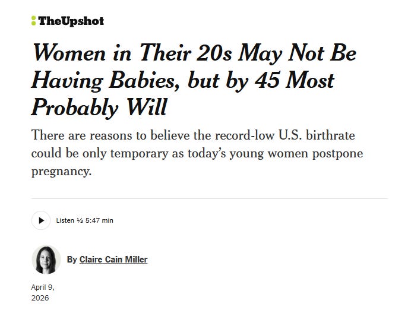Click "There are reasons to believe" in the summary

pos(110,135)
